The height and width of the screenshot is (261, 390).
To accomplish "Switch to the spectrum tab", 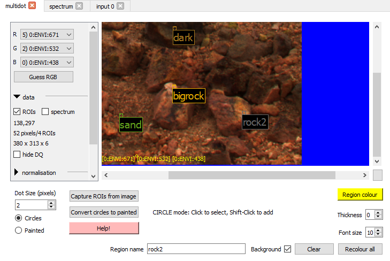I will click(61, 6).
